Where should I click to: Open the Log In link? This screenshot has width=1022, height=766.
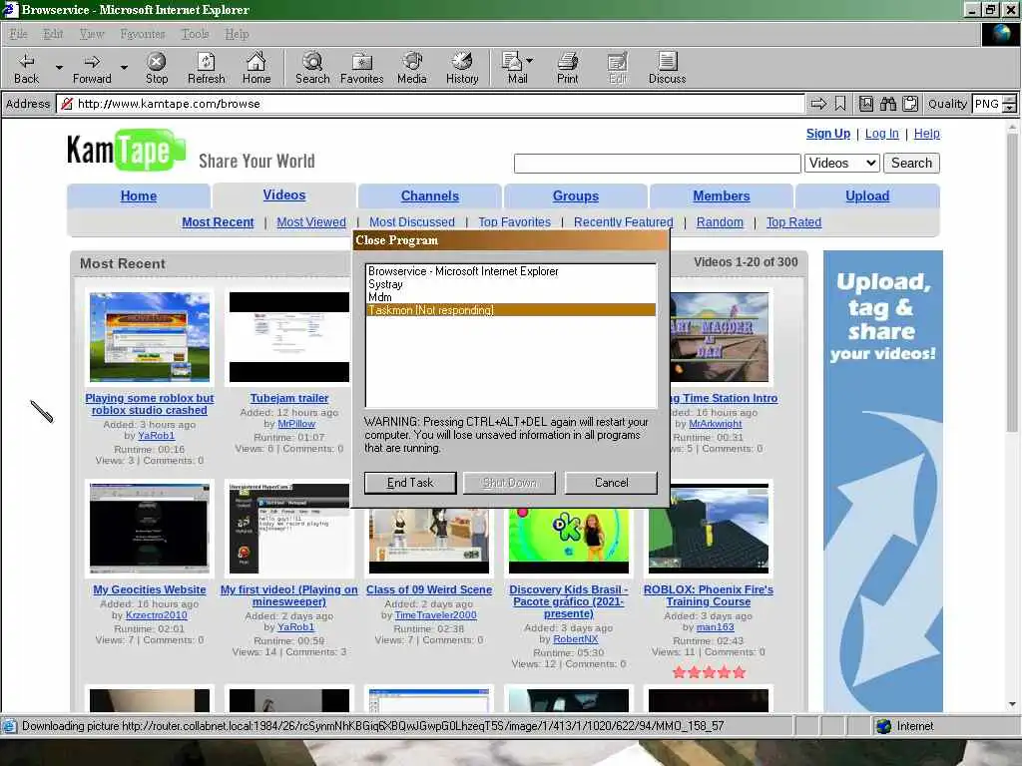pyautogui.click(x=882, y=134)
